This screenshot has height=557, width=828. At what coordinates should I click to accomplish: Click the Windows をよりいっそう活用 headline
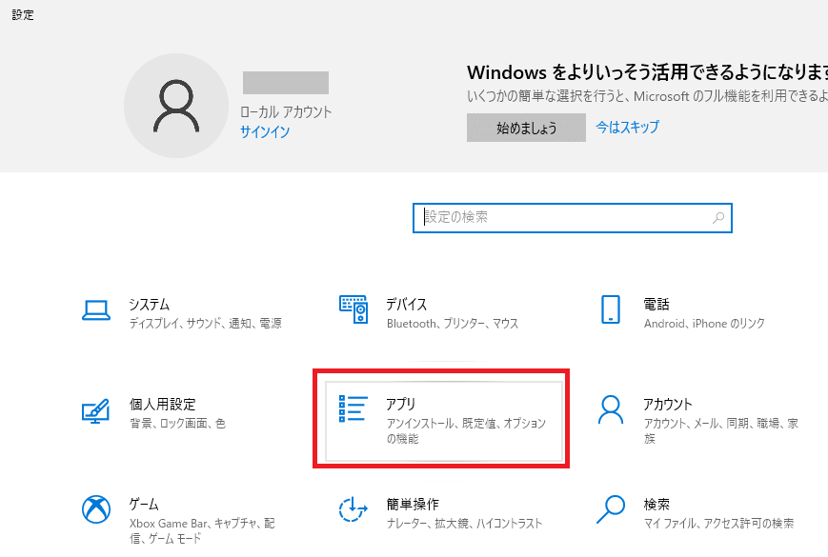click(x=647, y=72)
